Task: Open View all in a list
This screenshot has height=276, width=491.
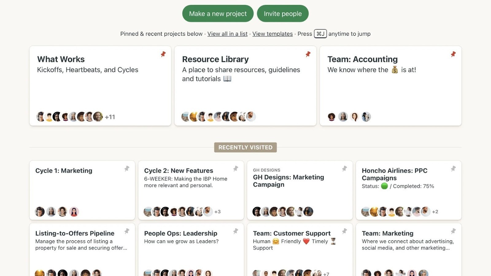Action: pyautogui.click(x=227, y=34)
